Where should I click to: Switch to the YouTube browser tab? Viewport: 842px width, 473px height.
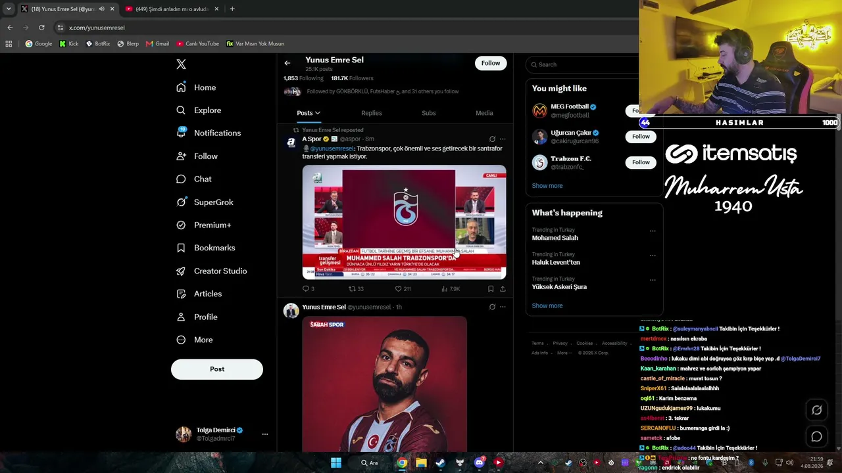(172, 9)
